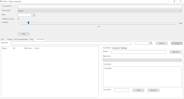This screenshot has width=184, height=99.
Task: Open the Voting type dropdown showing Upvote
Action: pyautogui.click(x=100, y=11)
